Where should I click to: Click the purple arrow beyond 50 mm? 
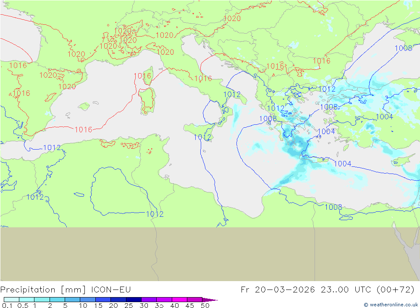tap(210, 300)
